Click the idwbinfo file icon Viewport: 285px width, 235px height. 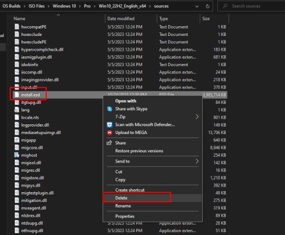17,64
